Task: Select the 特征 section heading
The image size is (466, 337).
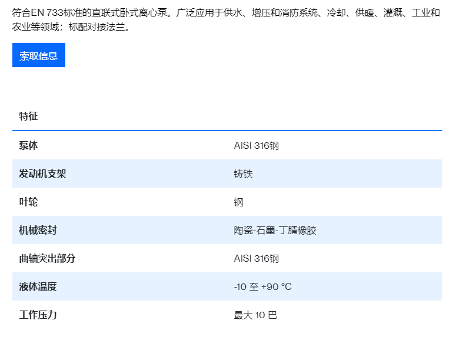Action: 28,116
